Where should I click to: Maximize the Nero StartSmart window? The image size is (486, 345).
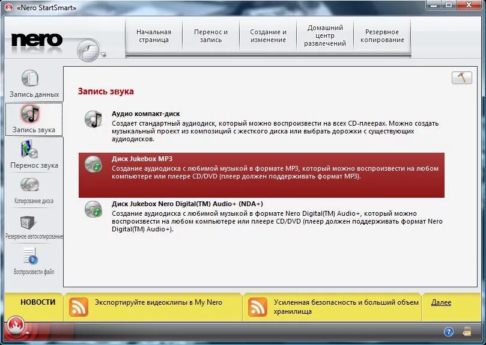[x=449, y=5]
